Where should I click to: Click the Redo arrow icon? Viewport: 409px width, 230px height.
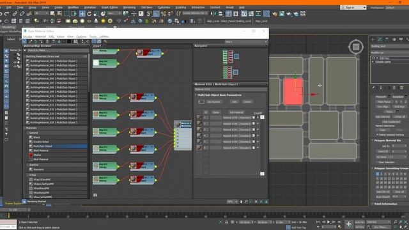pos(7,13)
